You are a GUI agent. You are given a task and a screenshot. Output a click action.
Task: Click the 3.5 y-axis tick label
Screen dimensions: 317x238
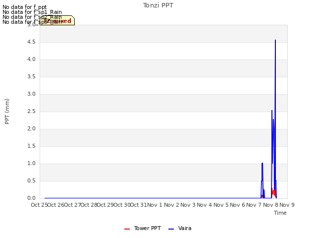[x=31, y=76]
